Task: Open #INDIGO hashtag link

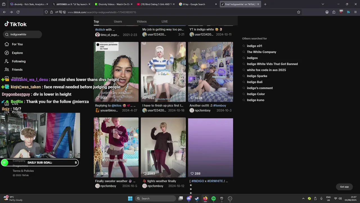Action: [x=198, y=181]
